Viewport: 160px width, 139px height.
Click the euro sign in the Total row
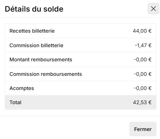(x=150, y=102)
